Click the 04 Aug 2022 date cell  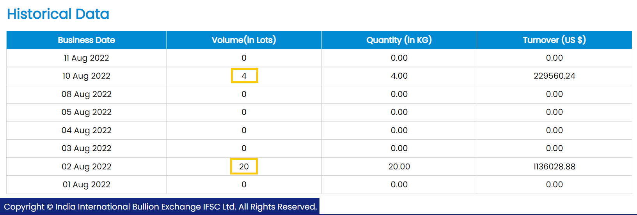point(86,130)
